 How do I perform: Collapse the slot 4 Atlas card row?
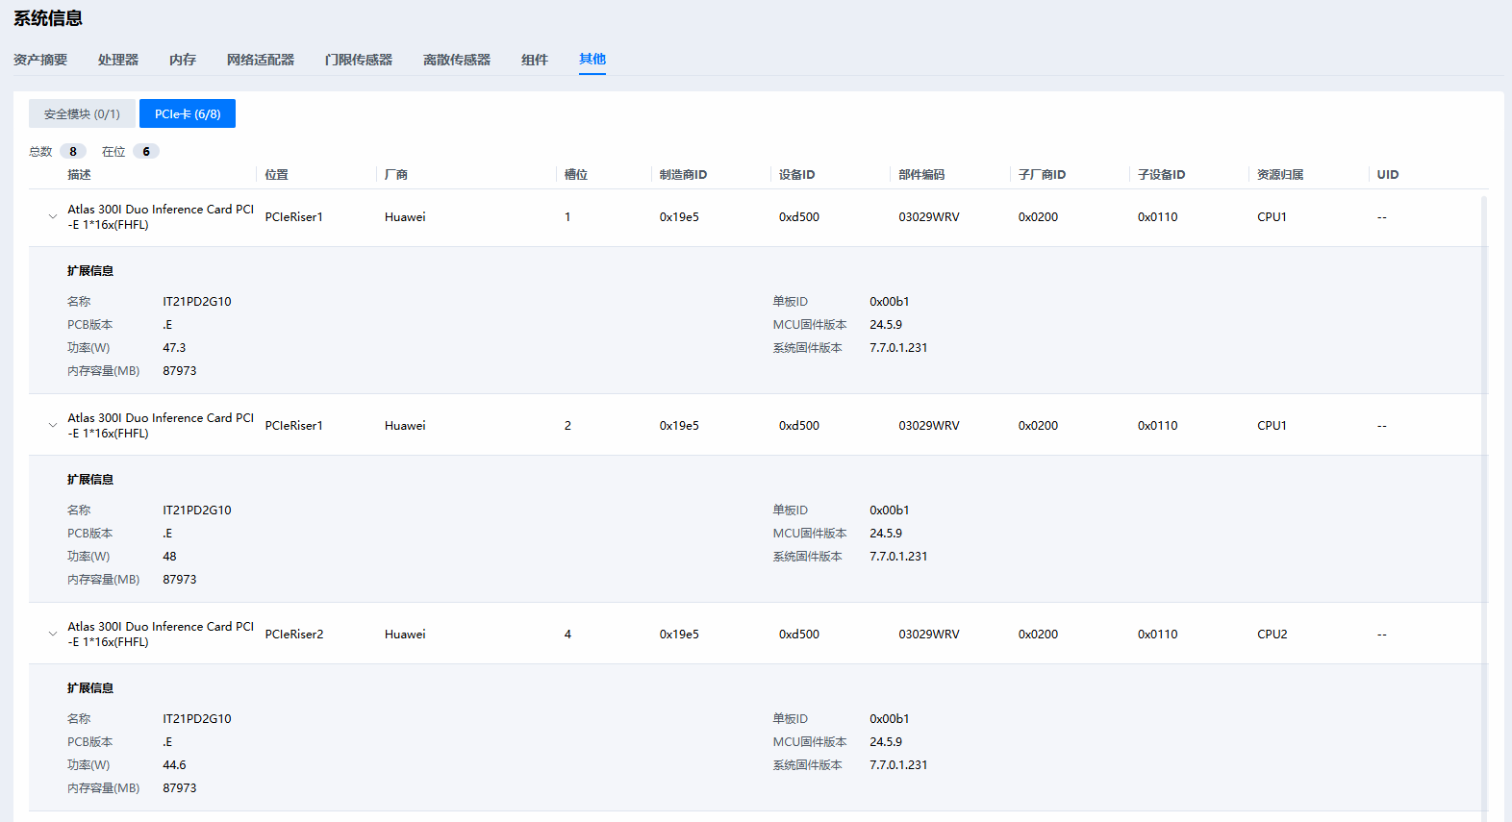click(x=53, y=634)
